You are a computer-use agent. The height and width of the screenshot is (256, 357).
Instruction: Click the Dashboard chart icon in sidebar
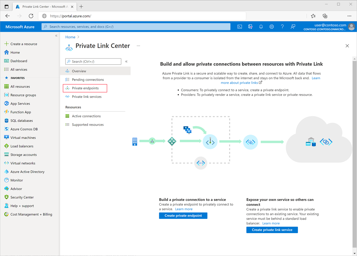[x=7, y=61]
